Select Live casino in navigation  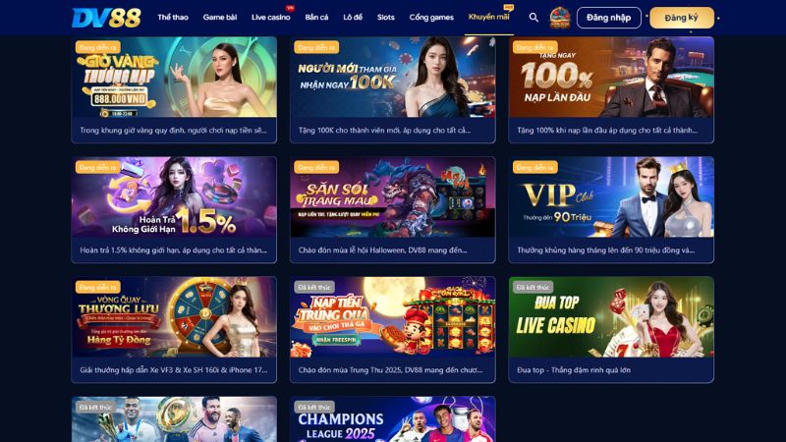pyautogui.click(x=271, y=17)
